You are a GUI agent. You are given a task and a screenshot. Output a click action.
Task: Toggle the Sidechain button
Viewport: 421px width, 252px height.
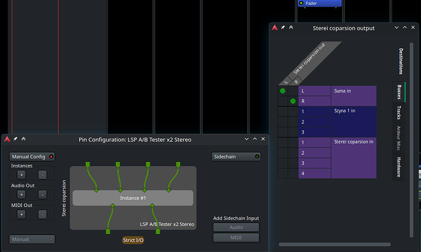[236, 156]
